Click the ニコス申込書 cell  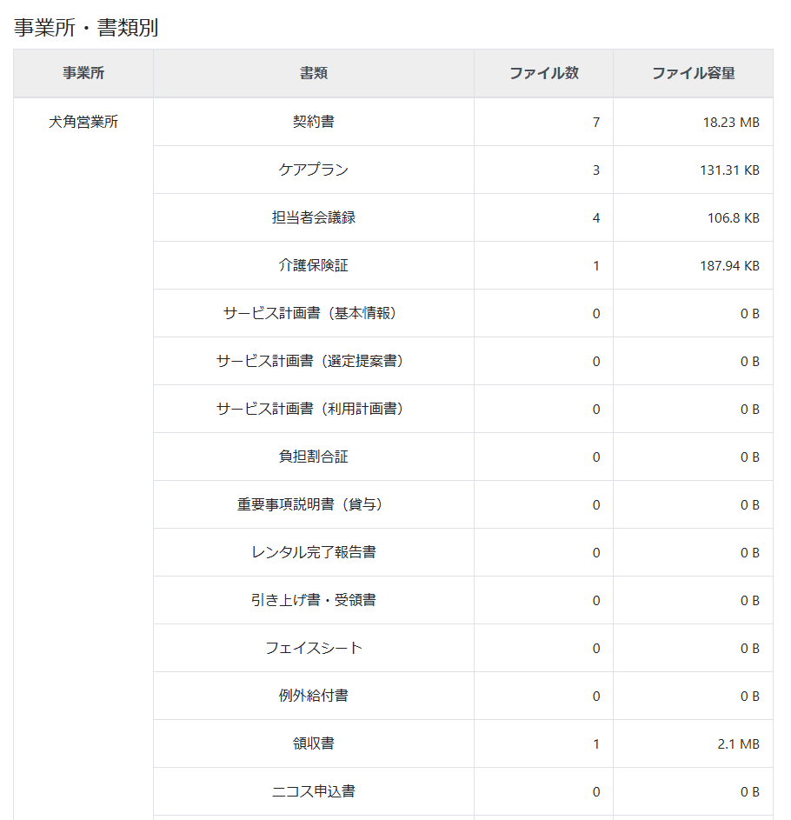click(313, 791)
